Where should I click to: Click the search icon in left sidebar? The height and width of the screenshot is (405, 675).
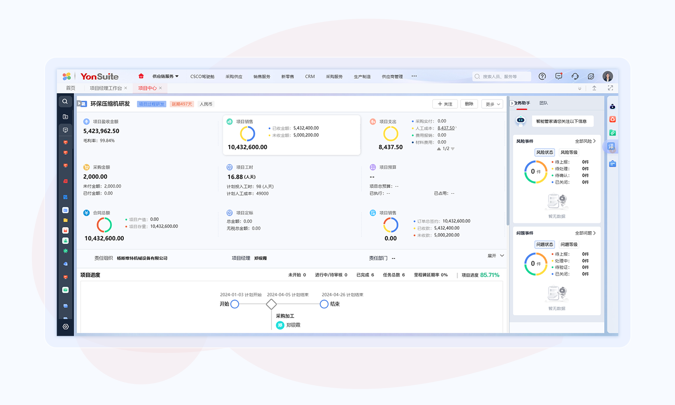coord(65,102)
